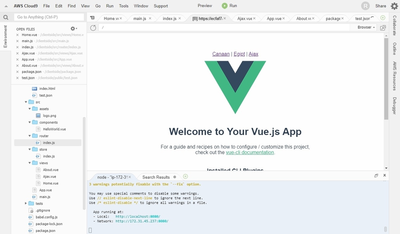Viewport: 400px width, 234px height.
Task: Click the tab list icon left of tabs
Action: click(x=92, y=18)
